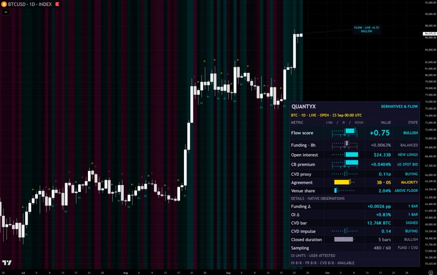
Task: Click the US SPOT BID state label
Action: tap(407, 165)
